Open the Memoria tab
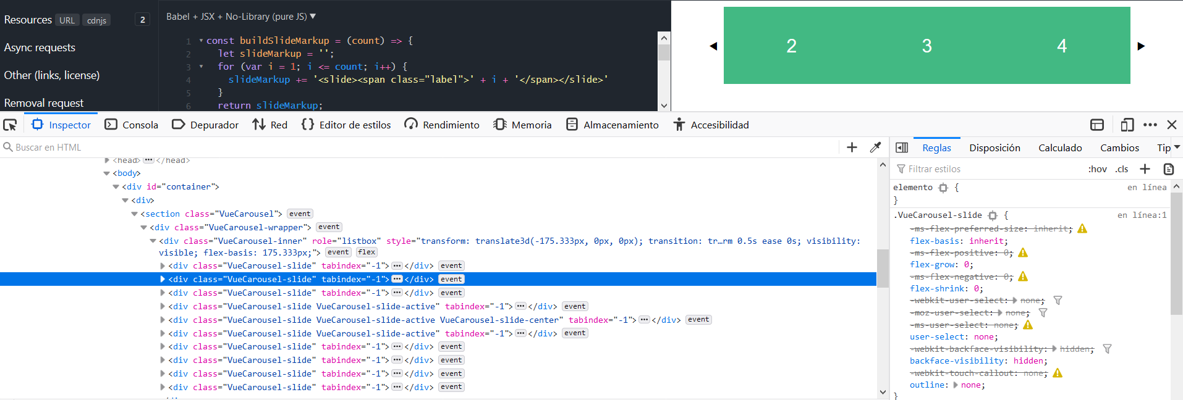This screenshot has height=400, width=1183. tap(523, 125)
